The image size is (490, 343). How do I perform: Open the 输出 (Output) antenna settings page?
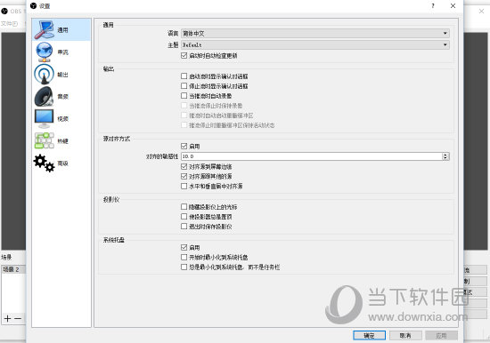tap(61, 75)
